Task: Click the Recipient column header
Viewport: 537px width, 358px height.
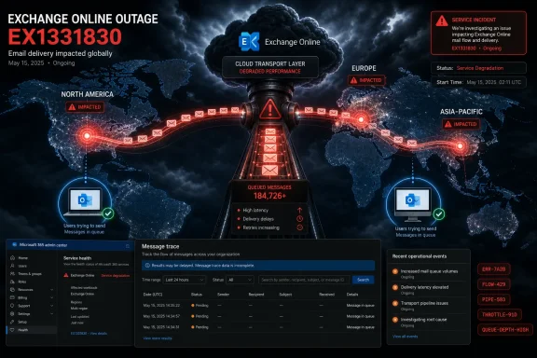Action: (x=256, y=295)
